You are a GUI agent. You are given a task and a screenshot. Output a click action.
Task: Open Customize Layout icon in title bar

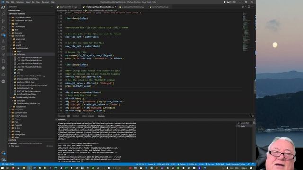click(234, 2)
